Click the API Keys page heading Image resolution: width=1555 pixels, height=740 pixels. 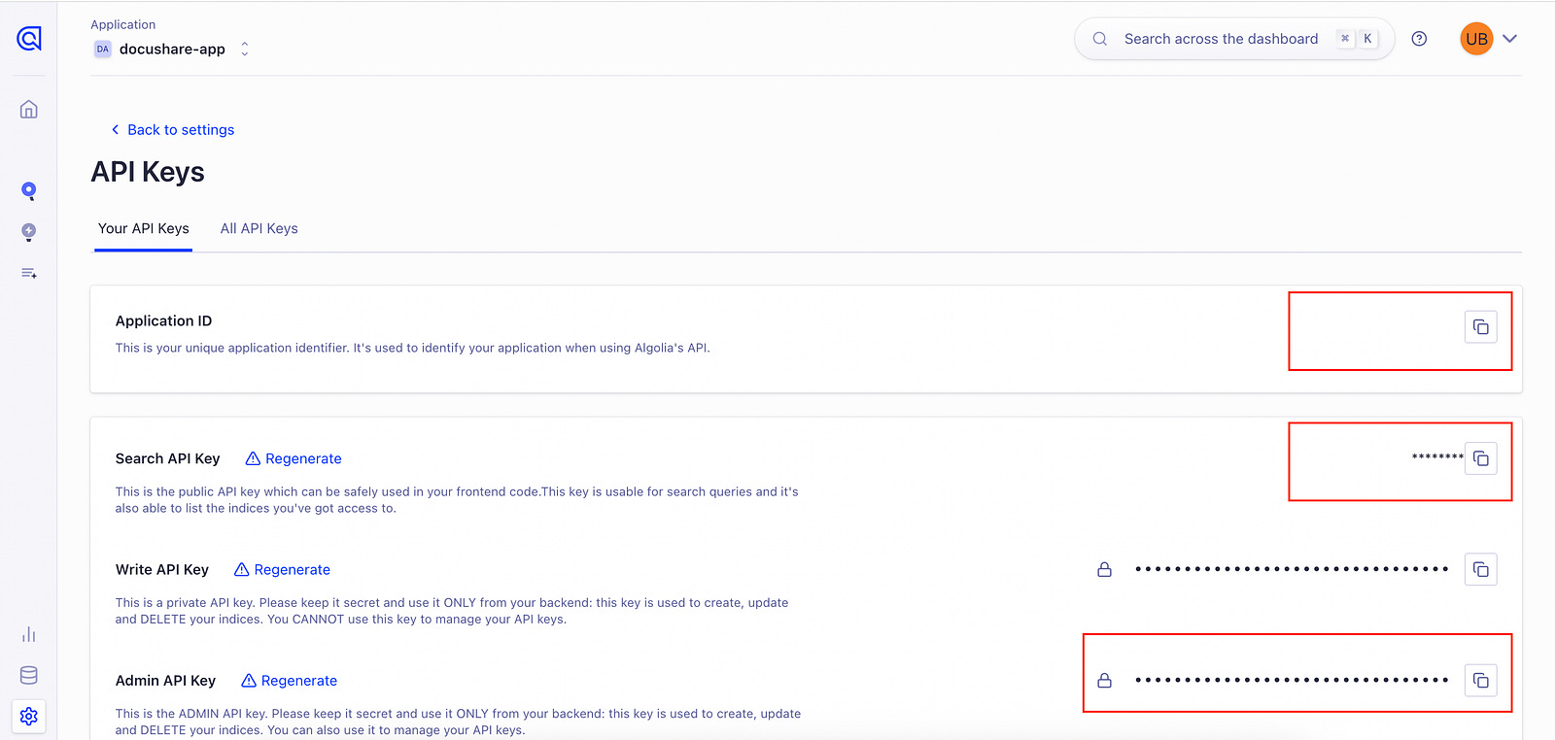click(148, 172)
